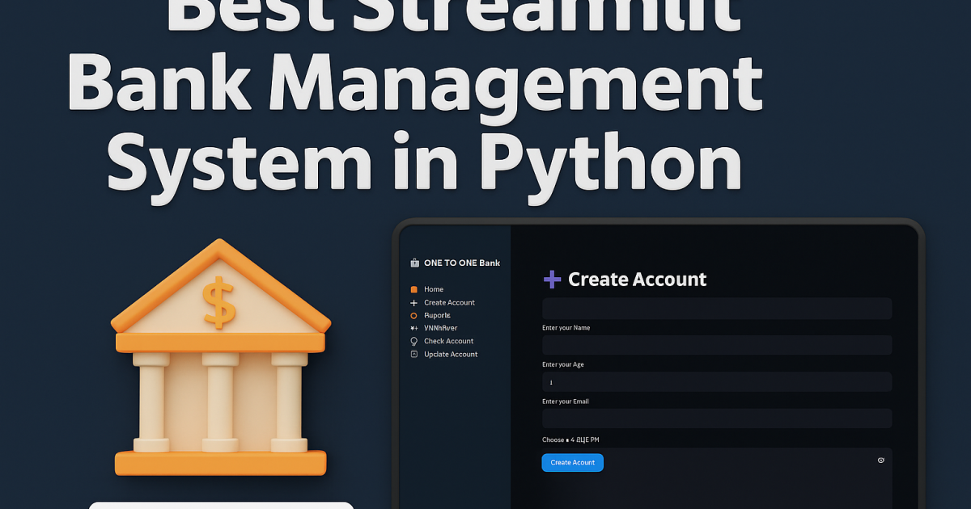Image resolution: width=971 pixels, height=509 pixels.
Task: Click the topmost empty form field
Action: 717,308
